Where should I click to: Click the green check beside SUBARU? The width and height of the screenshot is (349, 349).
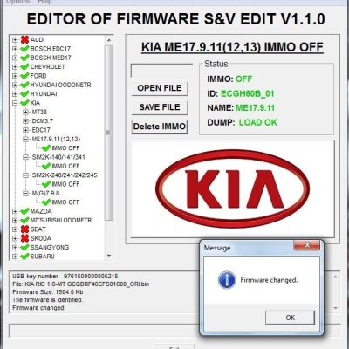[24, 257]
